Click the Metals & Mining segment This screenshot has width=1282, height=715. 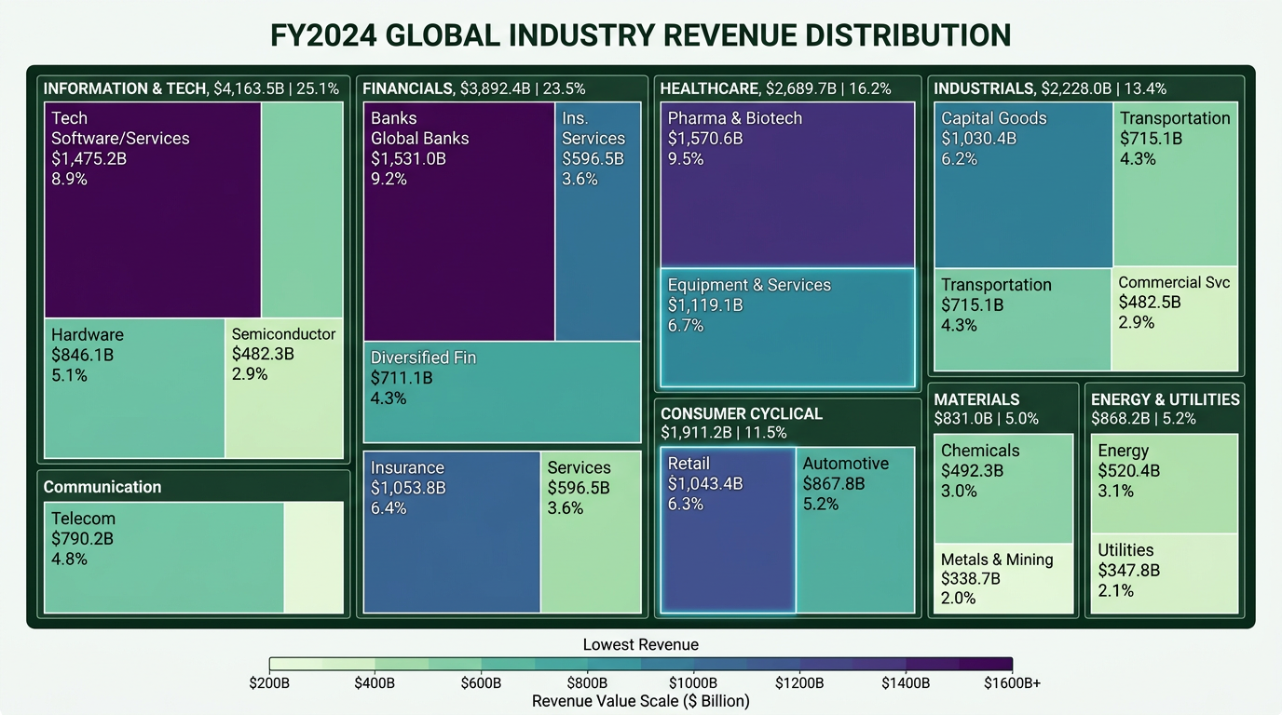(x=1002, y=577)
